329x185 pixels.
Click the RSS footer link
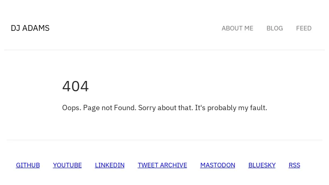point(294,165)
